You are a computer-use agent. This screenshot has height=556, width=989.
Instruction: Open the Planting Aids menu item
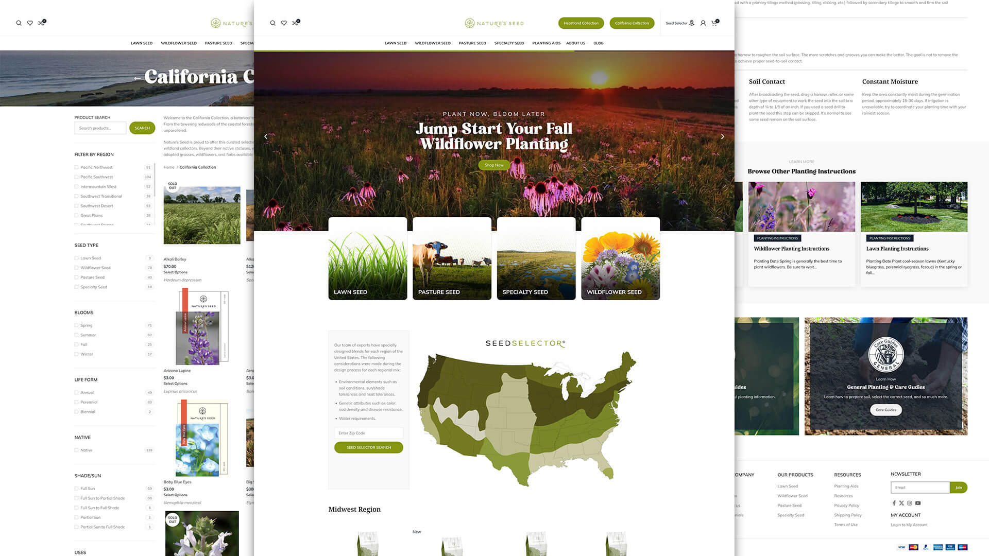(x=546, y=43)
